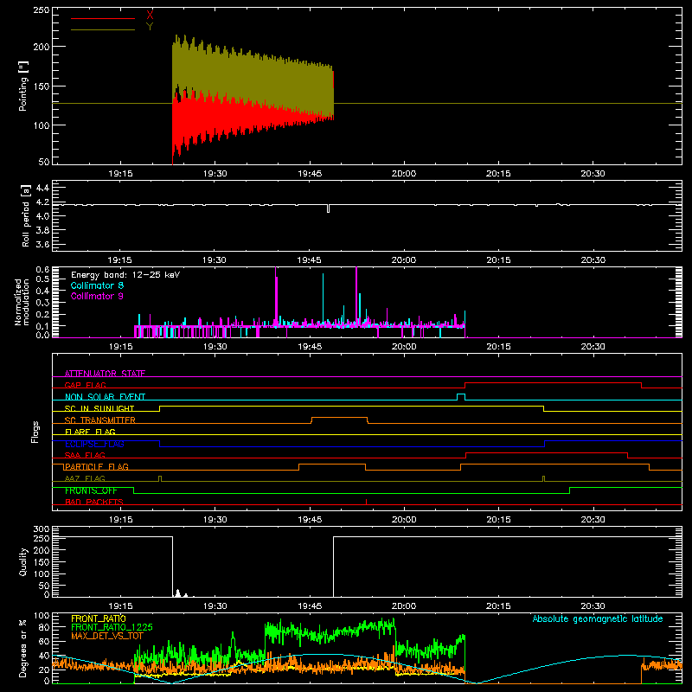Image resolution: width=692 pixels, height=692 pixels.
Task: Click the SC_TRANSMITTER flag label
Action: pos(100,420)
